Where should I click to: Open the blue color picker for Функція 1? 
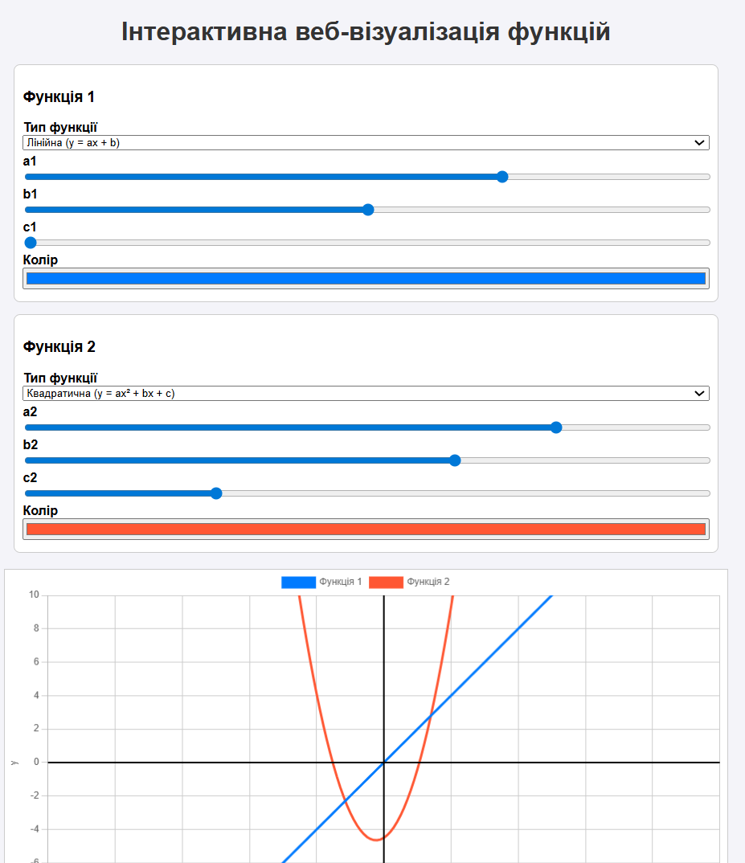pos(366,279)
